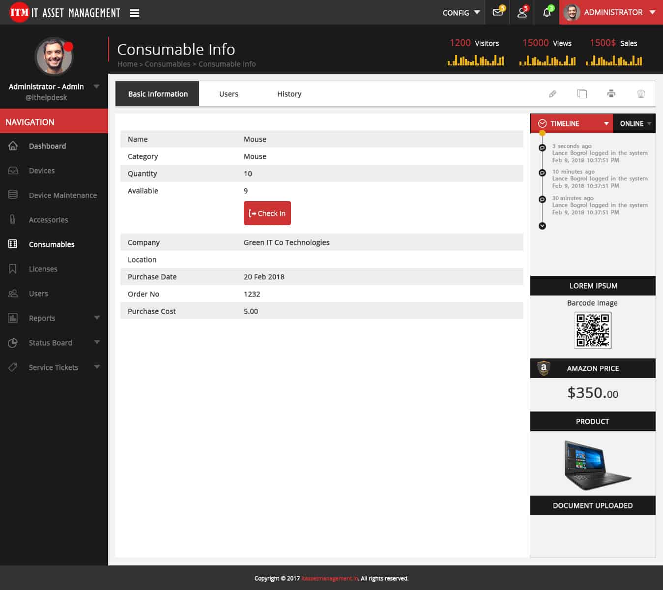Click the user requests icon with red badge
The image size is (663, 590).
[521, 12]
